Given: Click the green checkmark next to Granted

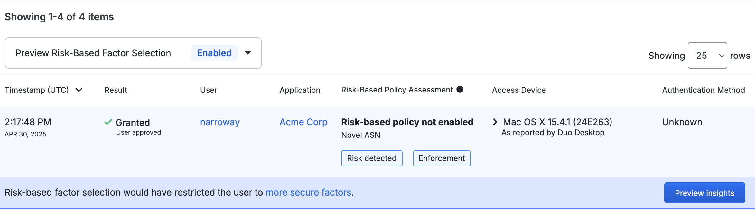Looking at the screenshot, I should click(109, 122).
